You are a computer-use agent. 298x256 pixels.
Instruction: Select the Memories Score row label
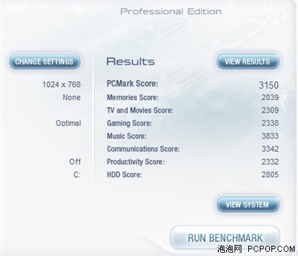coord(133,98)
